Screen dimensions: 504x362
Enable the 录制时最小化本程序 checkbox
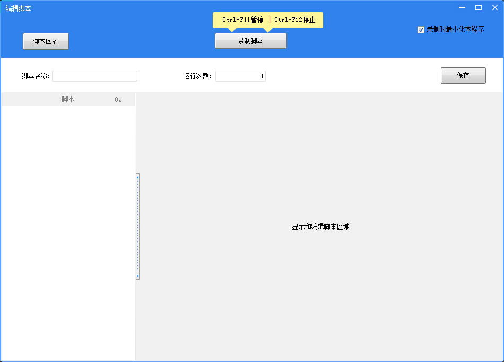coord(421,30)
